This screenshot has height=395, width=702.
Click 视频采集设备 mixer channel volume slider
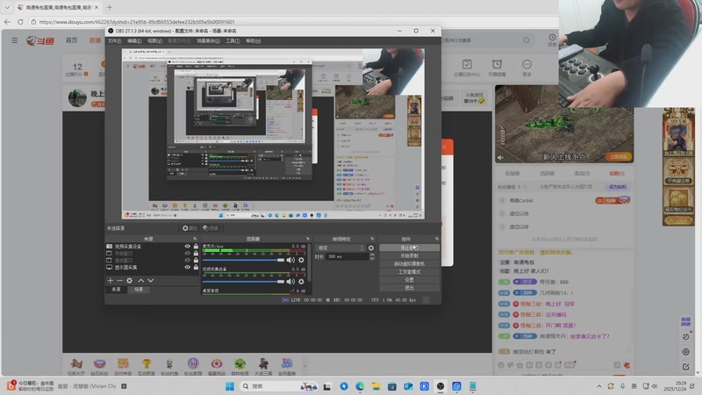pyautogui.click(x=243, y=281)
